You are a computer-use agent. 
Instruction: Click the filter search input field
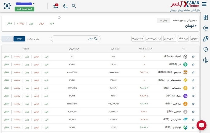point(76,39)
